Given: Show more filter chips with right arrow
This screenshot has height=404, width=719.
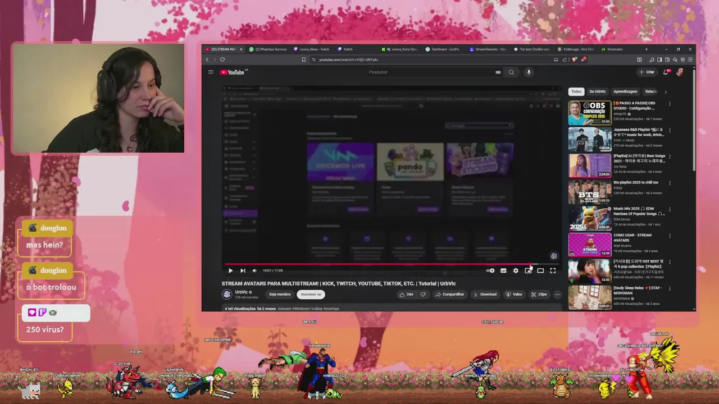Looking at the screenshot, I should 666,91.
